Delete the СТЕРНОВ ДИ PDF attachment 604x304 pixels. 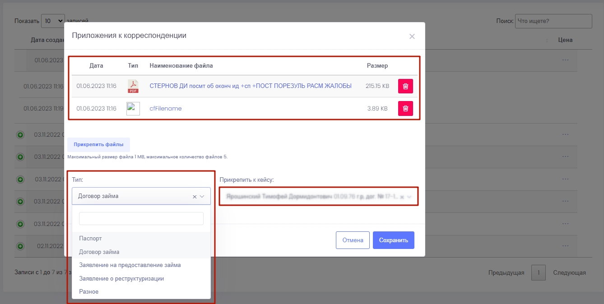click(405, 86)
